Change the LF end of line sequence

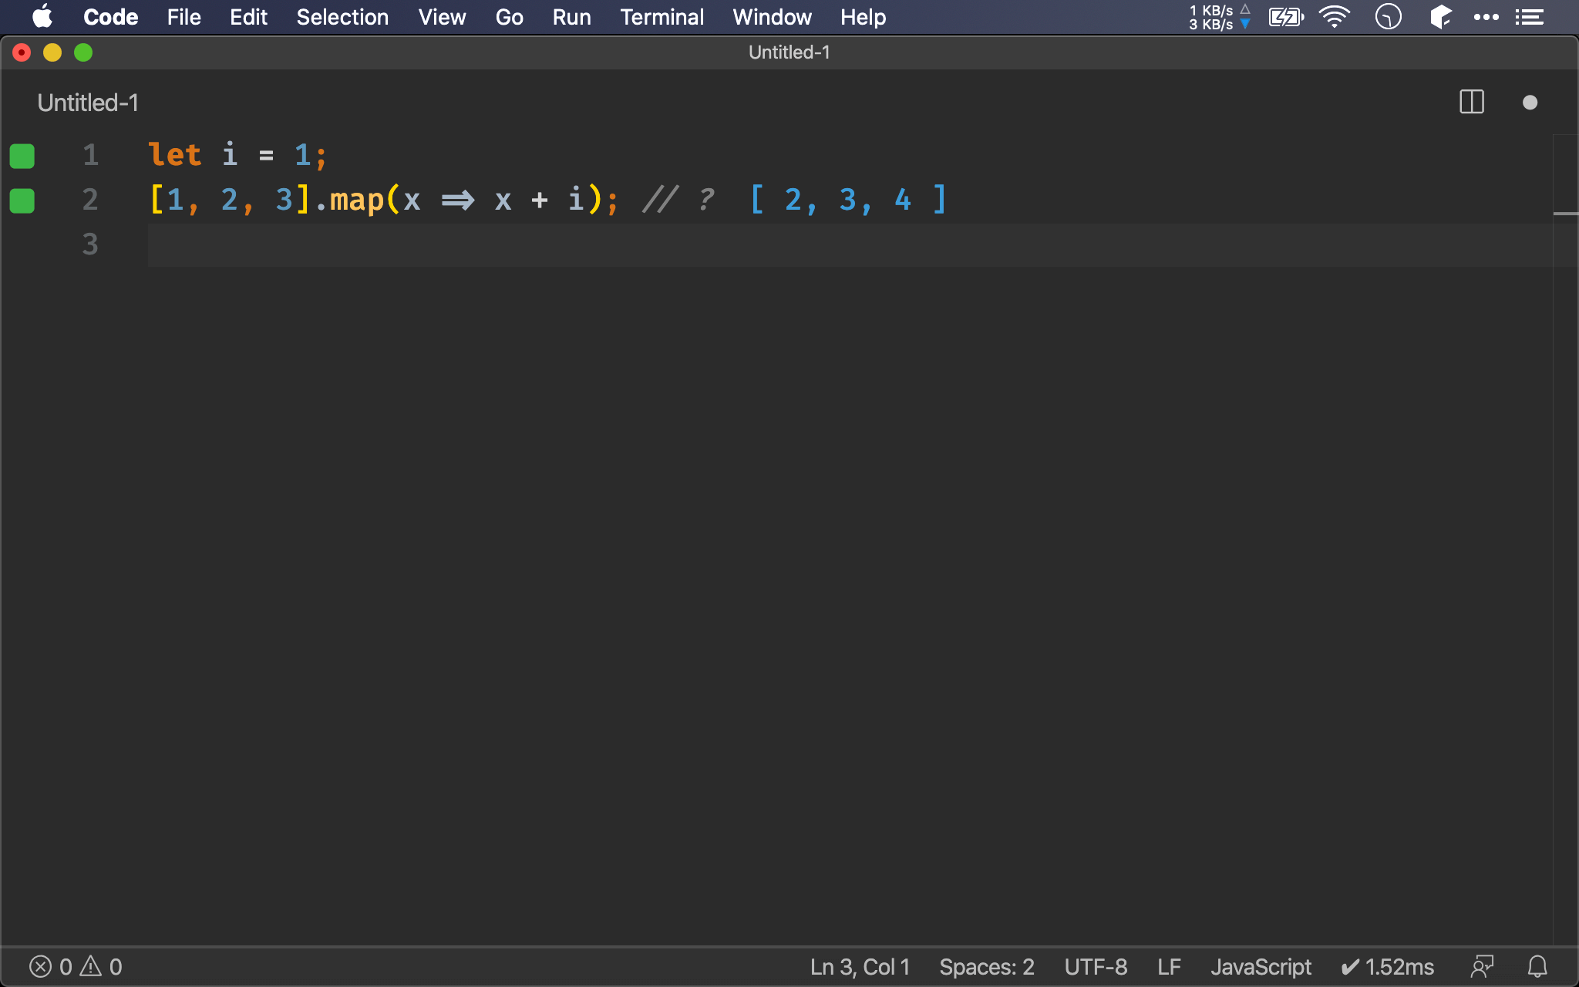pyautogui.click(x=1169, y=966)
